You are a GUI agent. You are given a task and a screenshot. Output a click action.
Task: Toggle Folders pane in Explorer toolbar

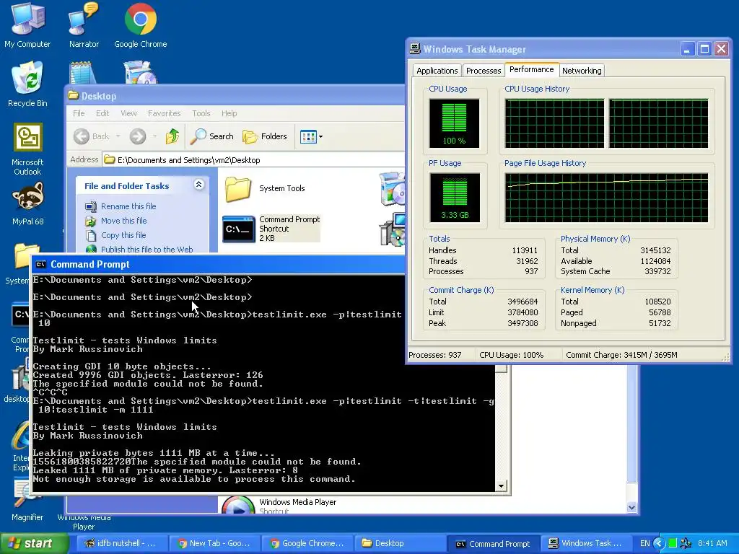(265, 136)
